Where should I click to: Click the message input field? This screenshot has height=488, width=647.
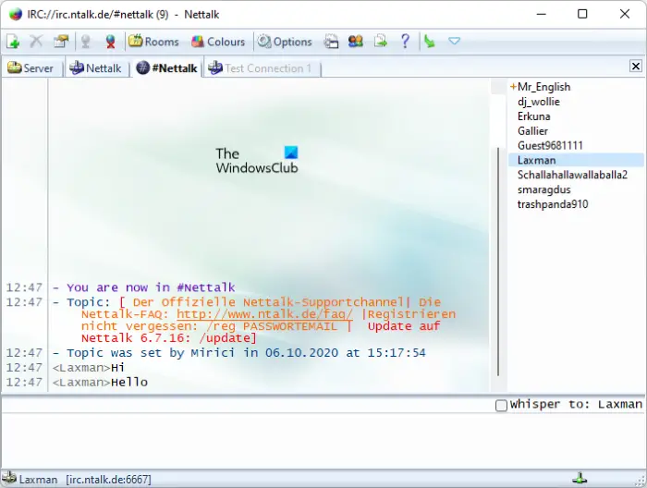point(323,440)
